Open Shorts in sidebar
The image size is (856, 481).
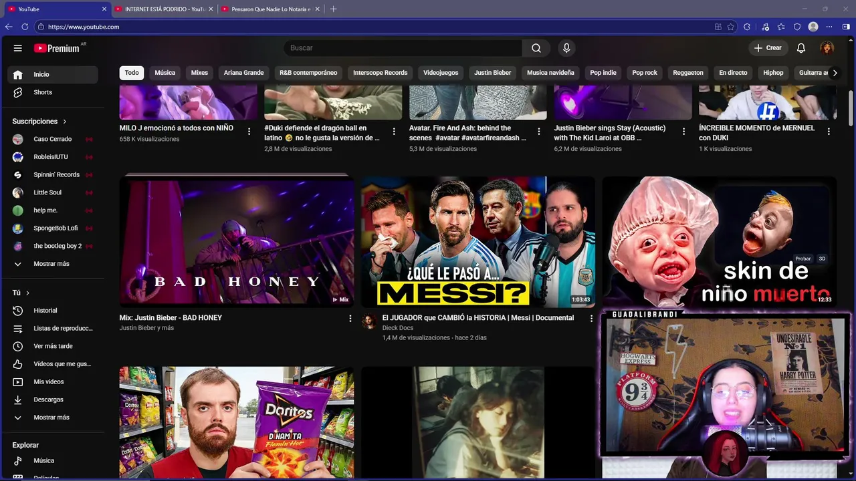53,92
